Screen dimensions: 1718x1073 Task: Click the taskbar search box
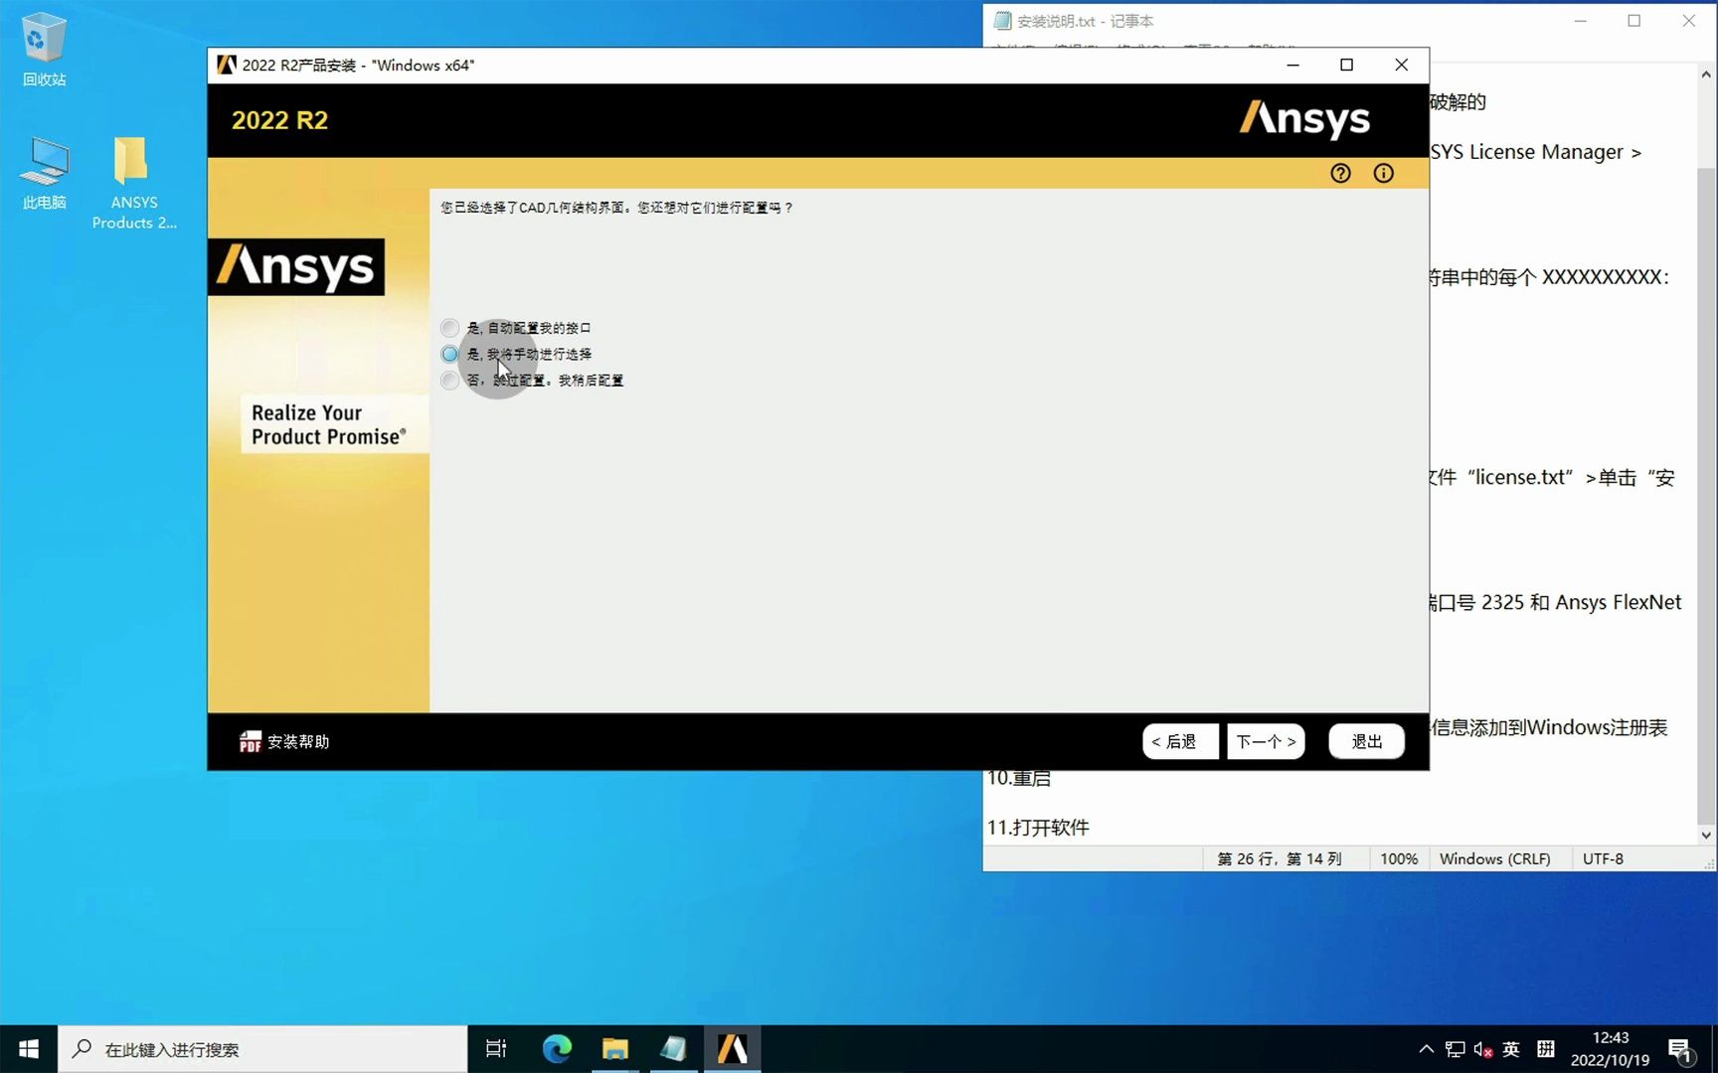pos(262,1049)
